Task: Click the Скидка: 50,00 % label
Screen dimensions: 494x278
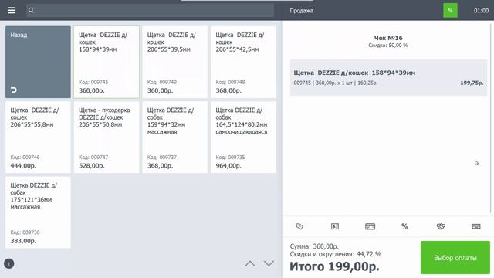Action: point(388,46)
